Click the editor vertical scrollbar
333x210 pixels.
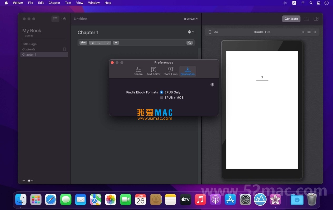199,115
